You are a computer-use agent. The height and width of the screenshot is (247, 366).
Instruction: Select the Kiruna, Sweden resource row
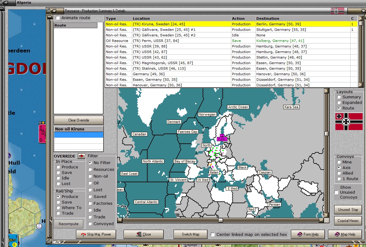(231, 24)
